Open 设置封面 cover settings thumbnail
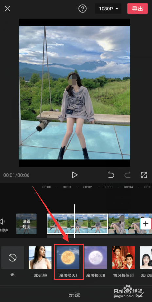 pos(26,224)
